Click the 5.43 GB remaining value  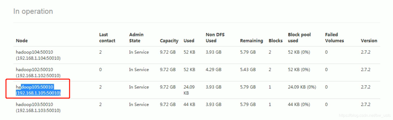click(x=248, y=70)
